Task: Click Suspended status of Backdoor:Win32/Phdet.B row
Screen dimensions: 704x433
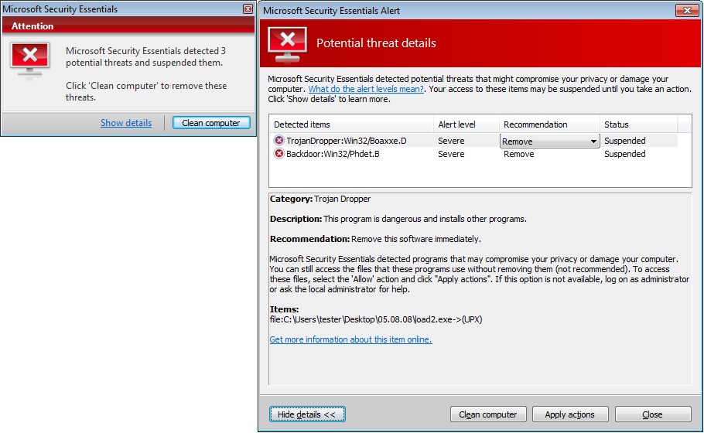Action: pos(624,154)
